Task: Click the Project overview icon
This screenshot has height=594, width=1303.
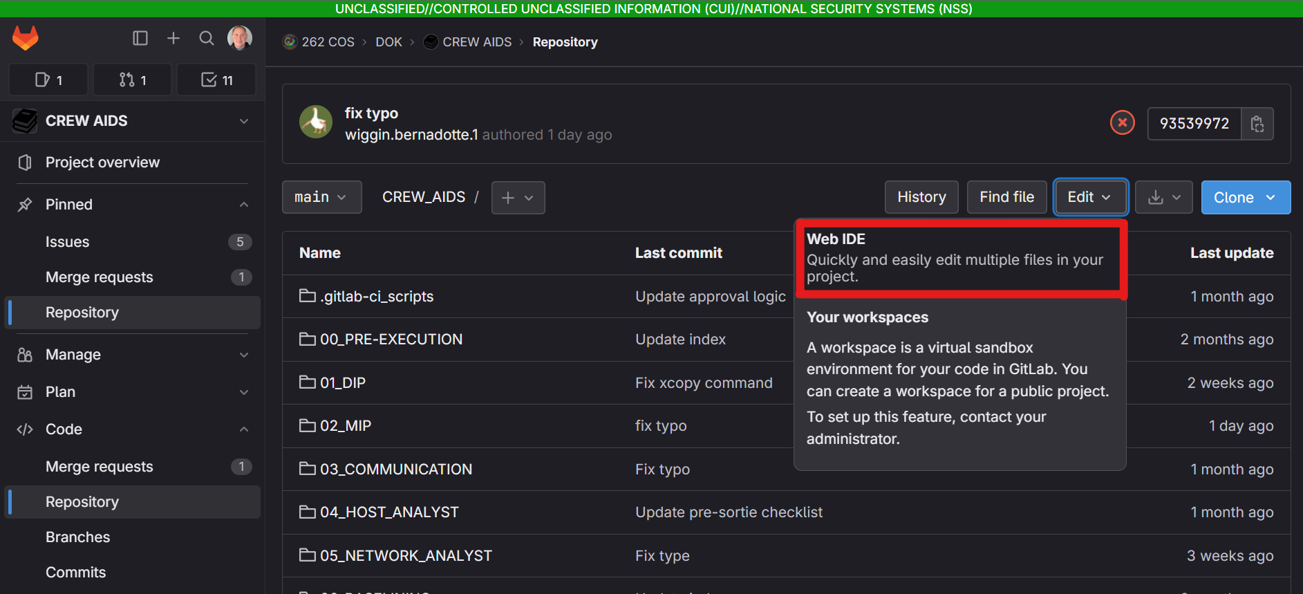Action: (x=25, y=163)
